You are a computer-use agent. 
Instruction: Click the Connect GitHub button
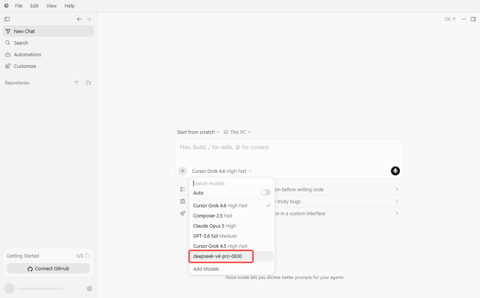coord(48,268)
